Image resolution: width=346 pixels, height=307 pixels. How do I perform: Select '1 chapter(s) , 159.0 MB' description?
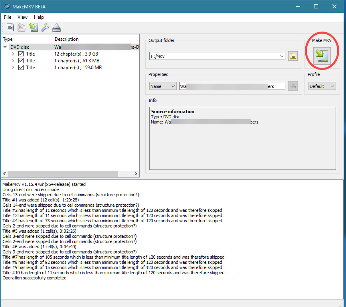pos(78,68)
